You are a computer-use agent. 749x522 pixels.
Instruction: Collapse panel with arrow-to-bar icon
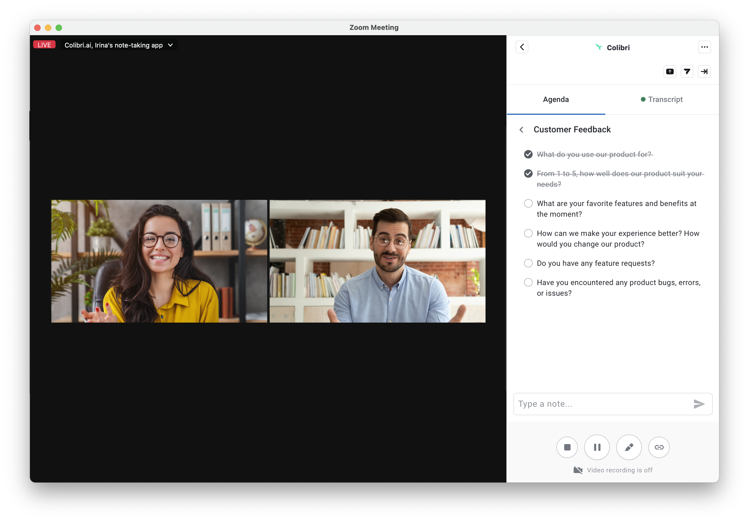[x=704, y=72]
